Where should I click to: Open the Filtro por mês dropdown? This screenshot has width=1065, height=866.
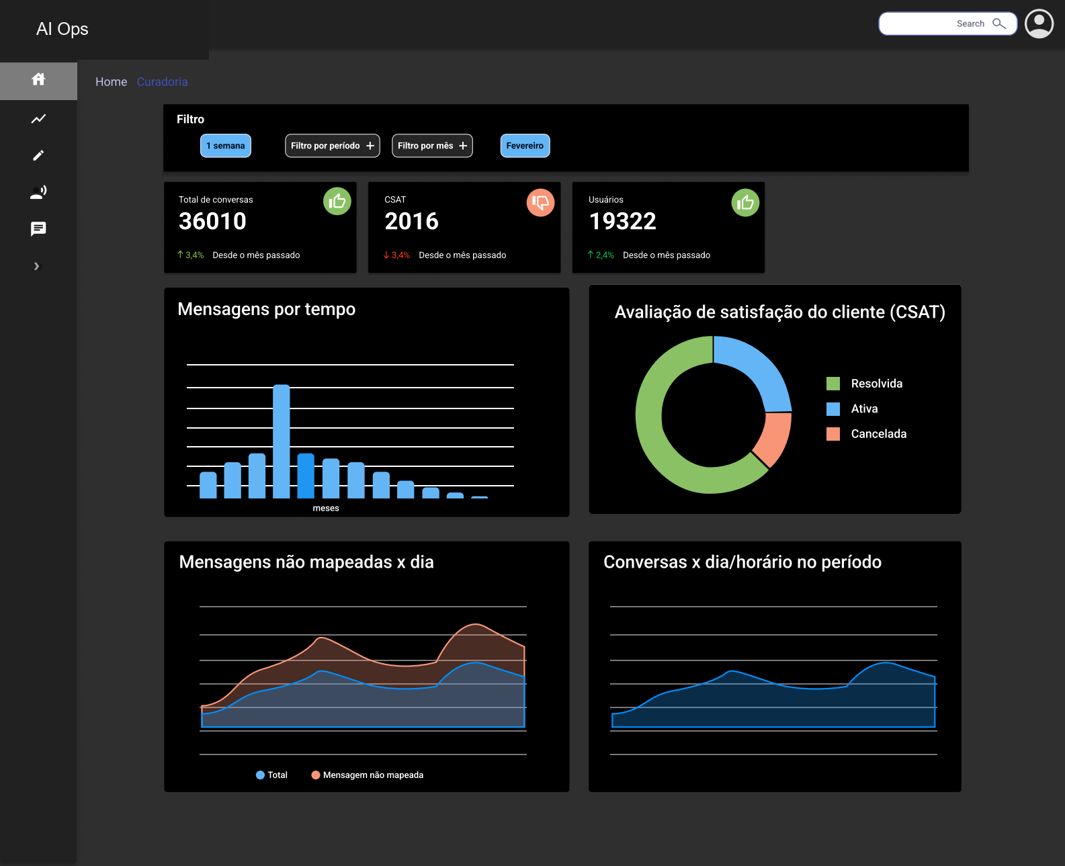pos(432,146)
